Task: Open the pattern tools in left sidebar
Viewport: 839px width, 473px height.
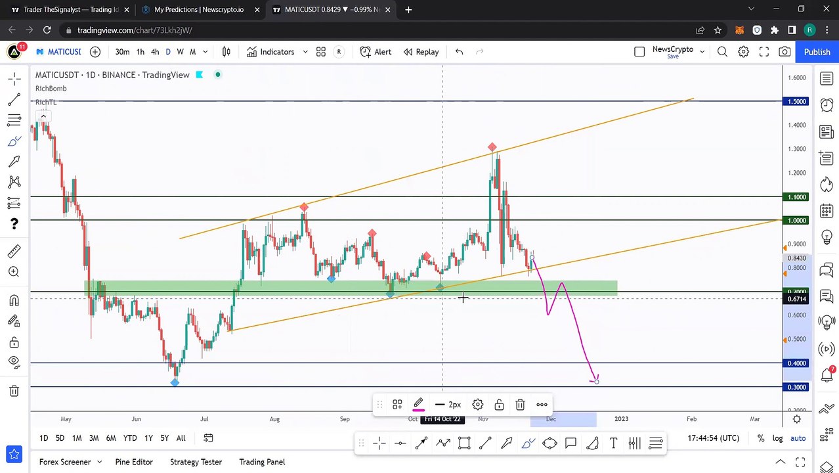Action: click(x=14, y=182)
